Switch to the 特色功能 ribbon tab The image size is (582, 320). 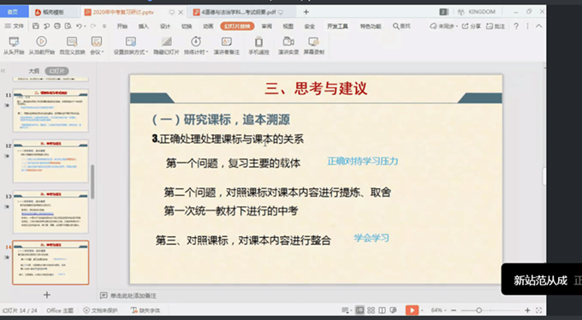[x=371, y=26]
